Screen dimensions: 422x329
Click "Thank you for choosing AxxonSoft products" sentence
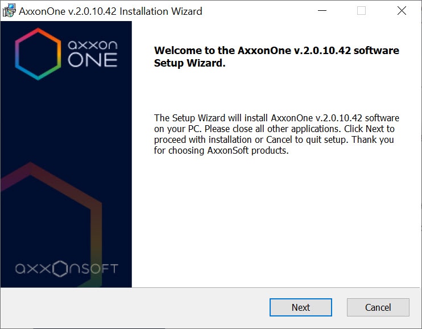(x=273, y=145)
